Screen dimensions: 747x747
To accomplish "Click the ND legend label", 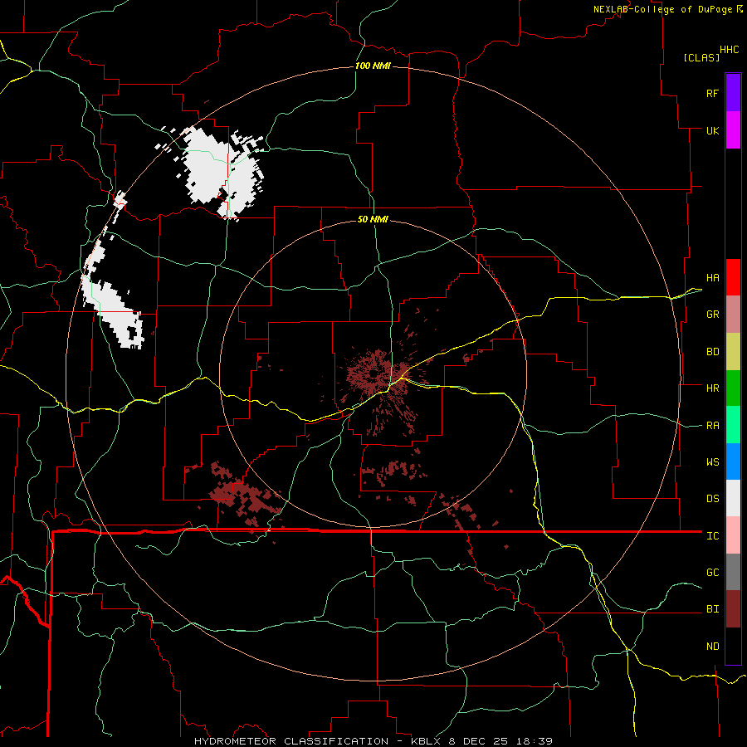I will (x=712, y=647).
